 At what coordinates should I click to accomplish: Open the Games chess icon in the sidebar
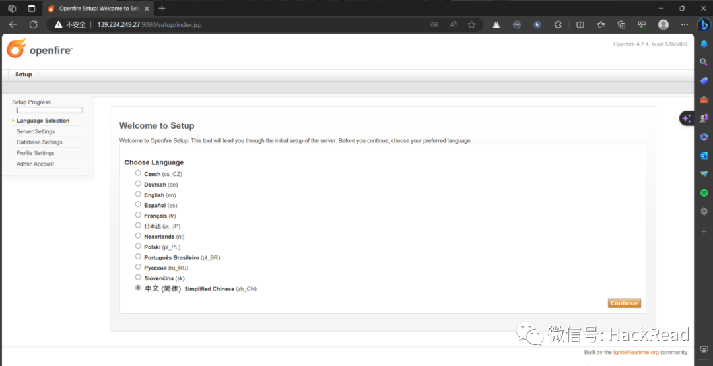[x=704, y=118]
